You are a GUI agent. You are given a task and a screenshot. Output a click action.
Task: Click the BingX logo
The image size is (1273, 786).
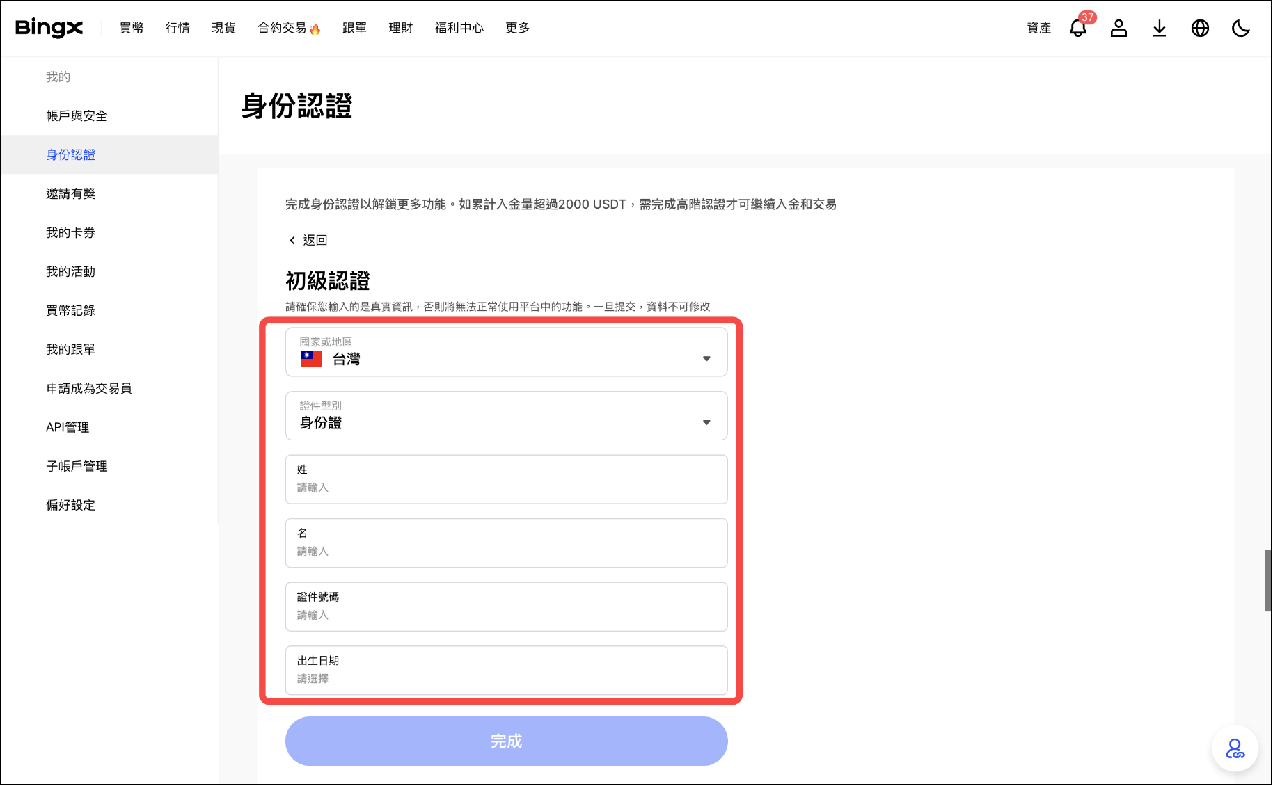pos(49,28)
